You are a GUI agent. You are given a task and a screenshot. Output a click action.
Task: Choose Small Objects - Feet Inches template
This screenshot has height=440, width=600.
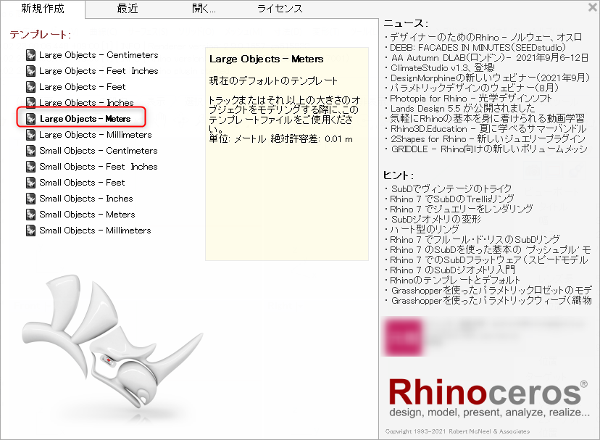(x=99, y=167)
